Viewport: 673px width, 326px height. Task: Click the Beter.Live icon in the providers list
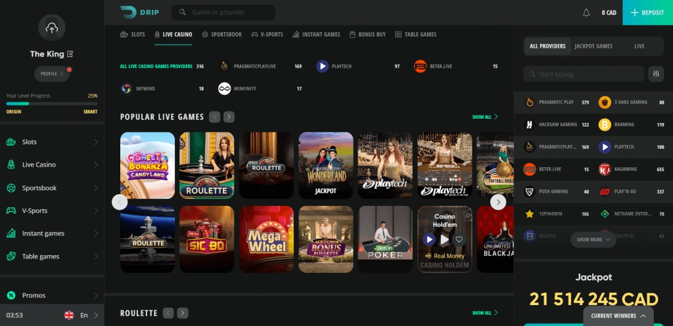530,169
